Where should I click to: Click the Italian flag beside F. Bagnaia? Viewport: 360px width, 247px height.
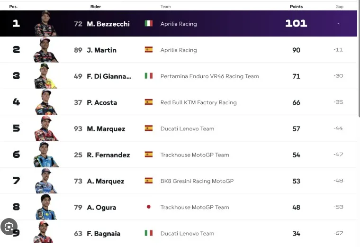click(149, 233)
